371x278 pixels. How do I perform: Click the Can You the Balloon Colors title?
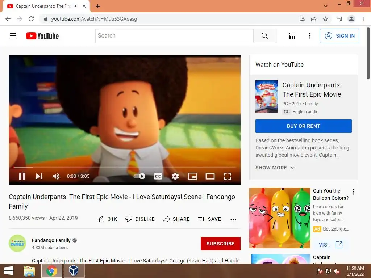click(x=330, y=194)
